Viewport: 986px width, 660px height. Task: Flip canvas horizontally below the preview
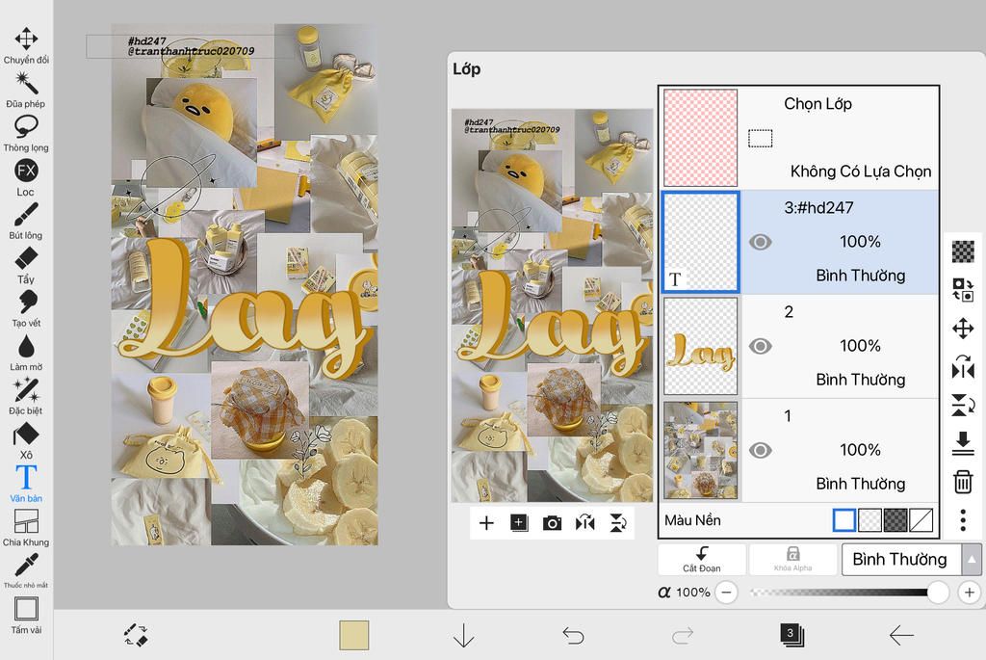coord(584,523)
